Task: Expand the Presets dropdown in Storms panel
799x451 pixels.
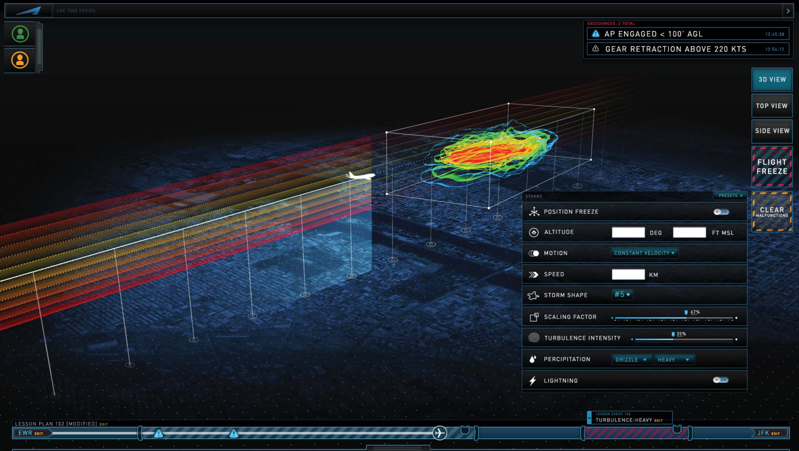Action: tap(730, 196)
